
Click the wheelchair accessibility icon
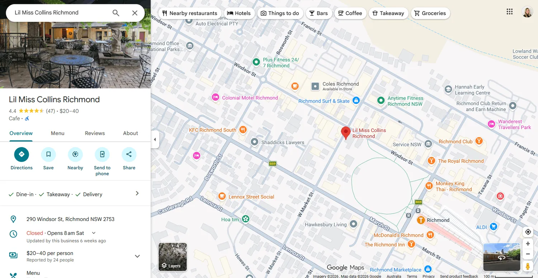[x=27, y=118]
